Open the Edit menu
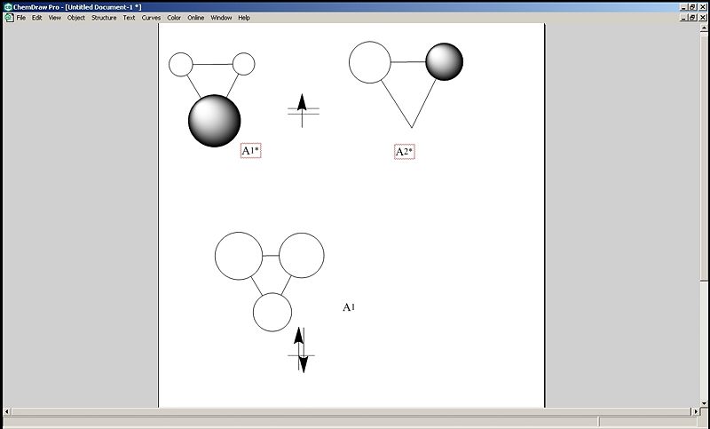The width and height of the screenshot is (710, 429). [x=36, y=18]
